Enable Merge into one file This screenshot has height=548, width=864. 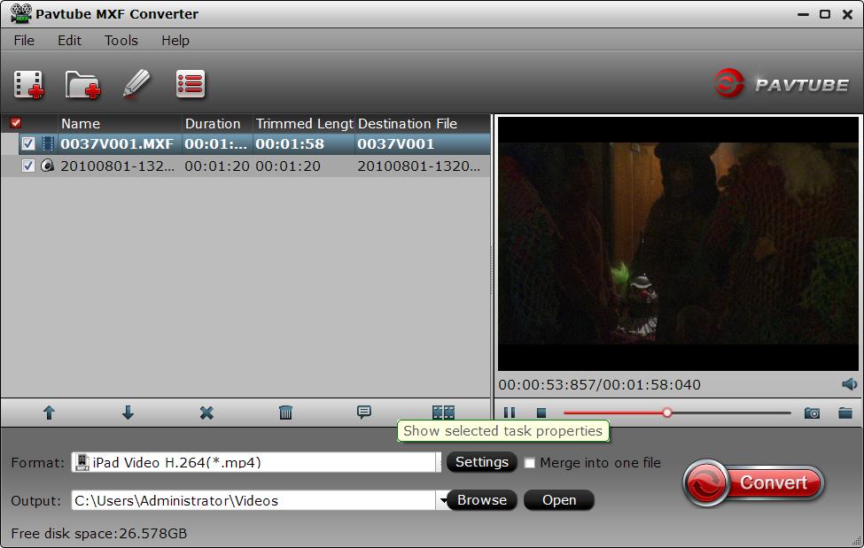530,463
